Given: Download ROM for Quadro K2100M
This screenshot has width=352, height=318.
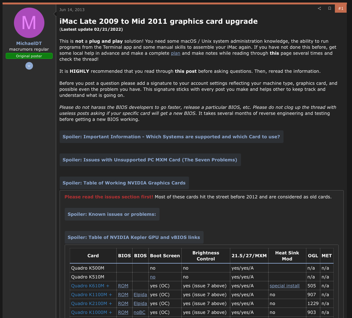Looking at the screenshot, I should [x=123, y=303].
